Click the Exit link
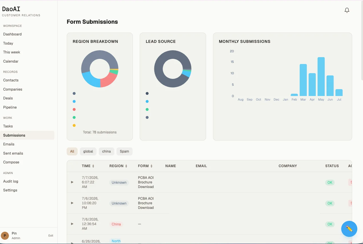Screen dimensions: 363x244 (51, 235)
